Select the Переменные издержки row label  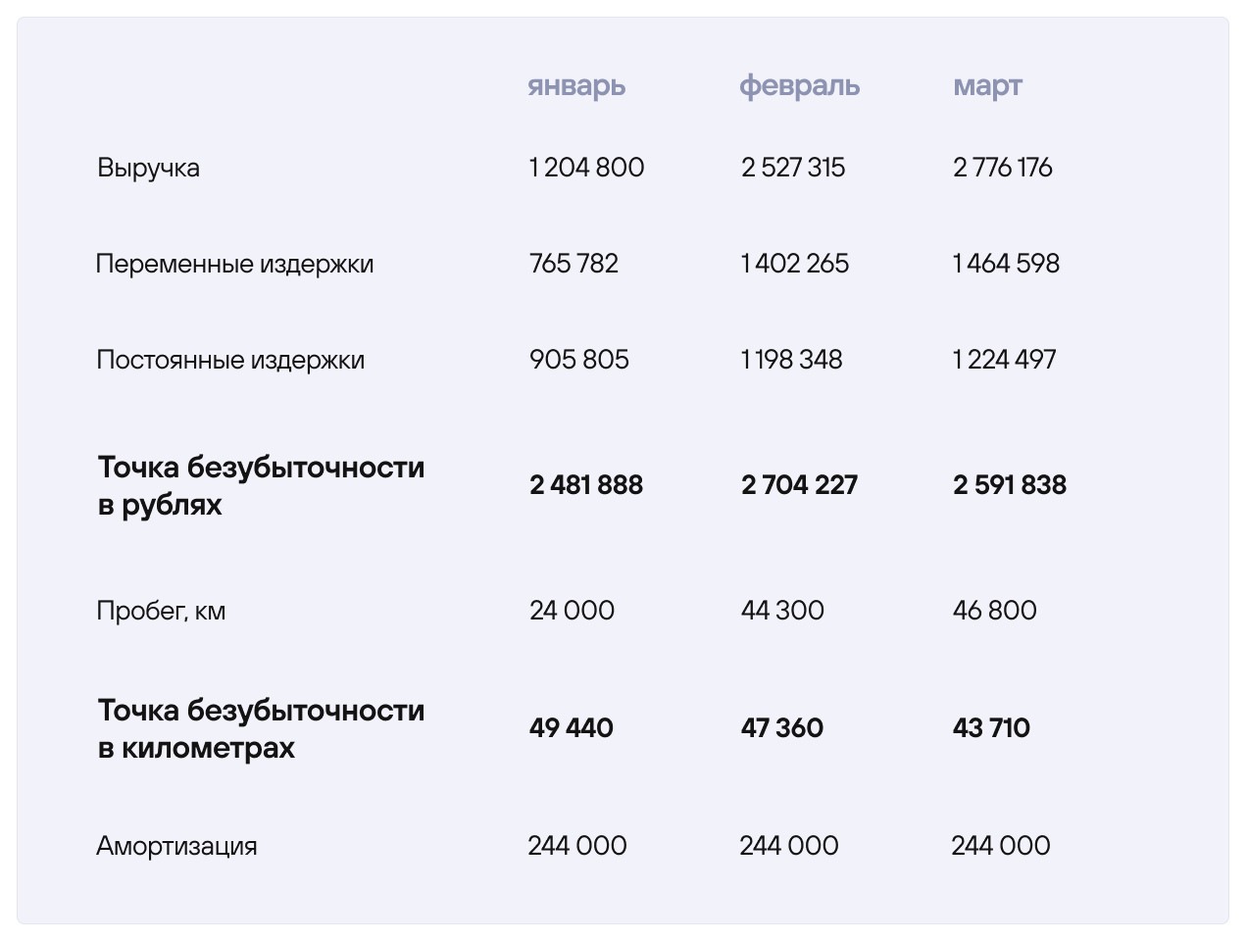pos(234,264)
